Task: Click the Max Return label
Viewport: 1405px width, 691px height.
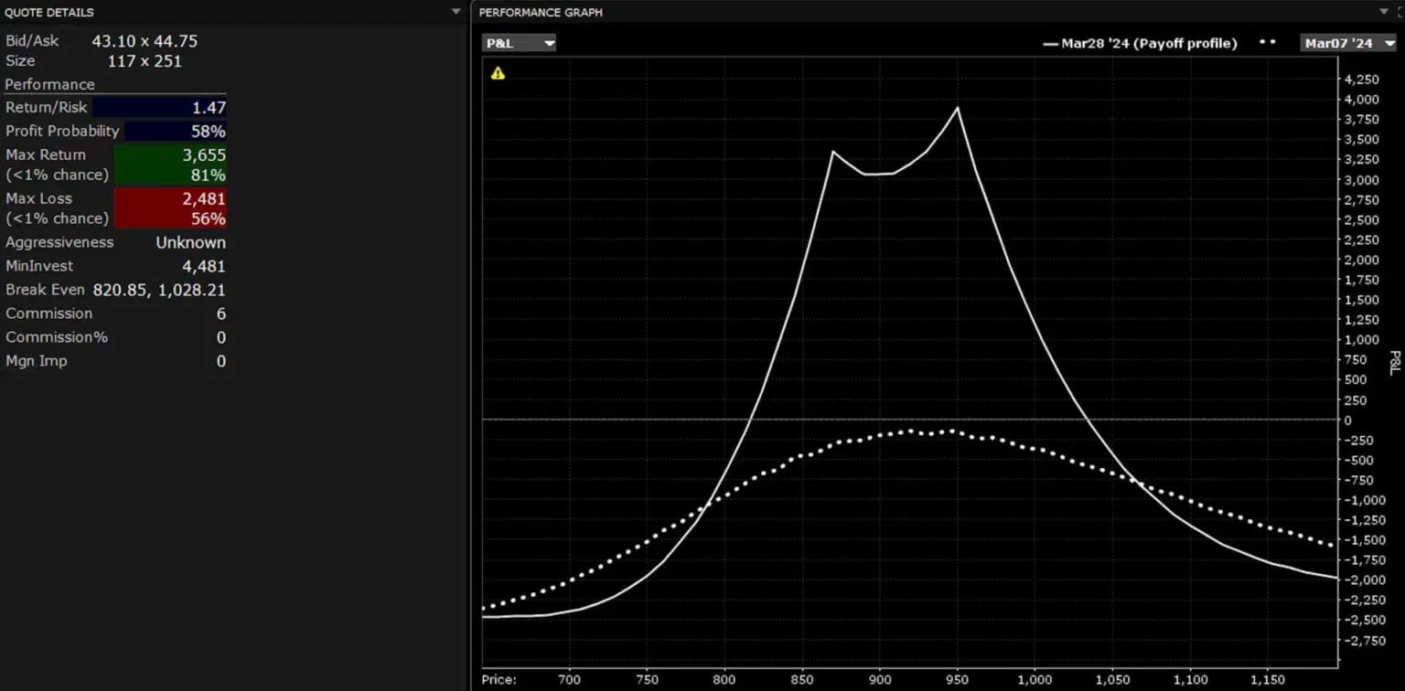Action: pos(46,155)
